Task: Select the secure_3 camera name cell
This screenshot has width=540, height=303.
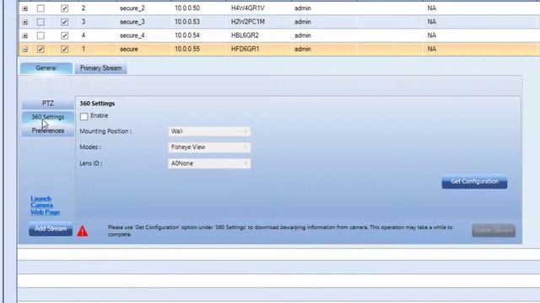Action: tap(132, 22)
